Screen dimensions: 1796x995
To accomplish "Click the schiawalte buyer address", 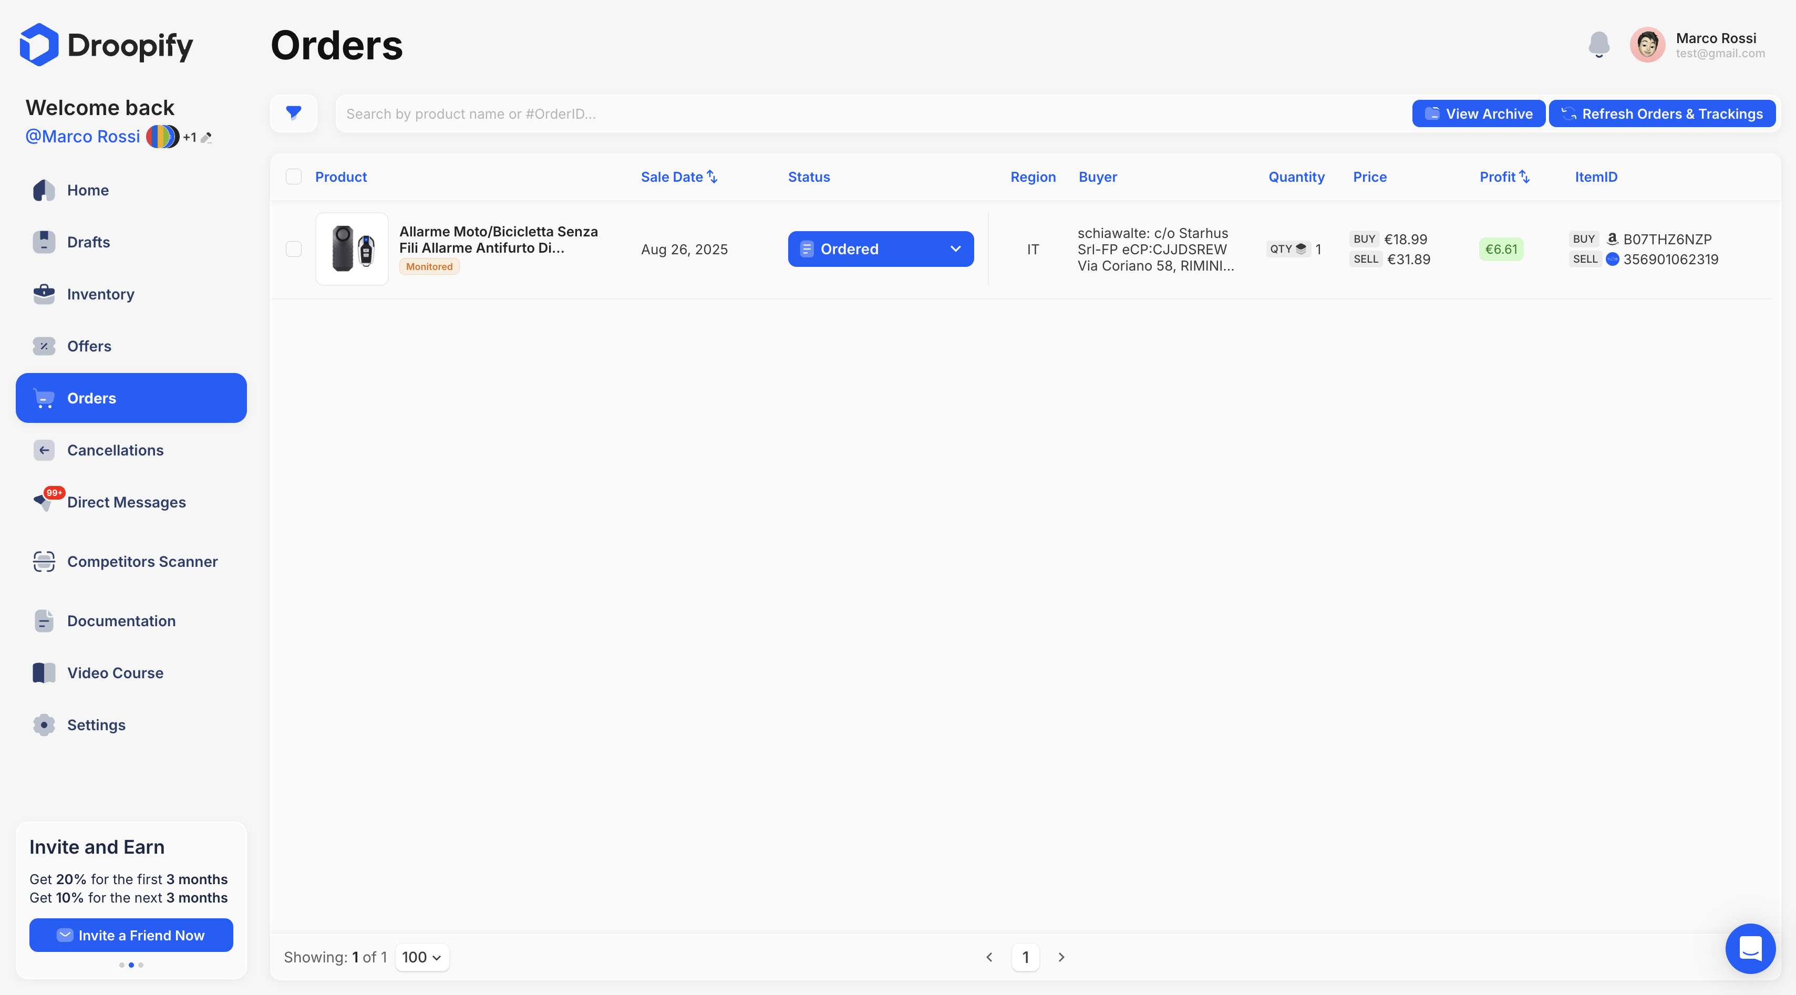I will pyautogui.click(x=1155, y=249).
